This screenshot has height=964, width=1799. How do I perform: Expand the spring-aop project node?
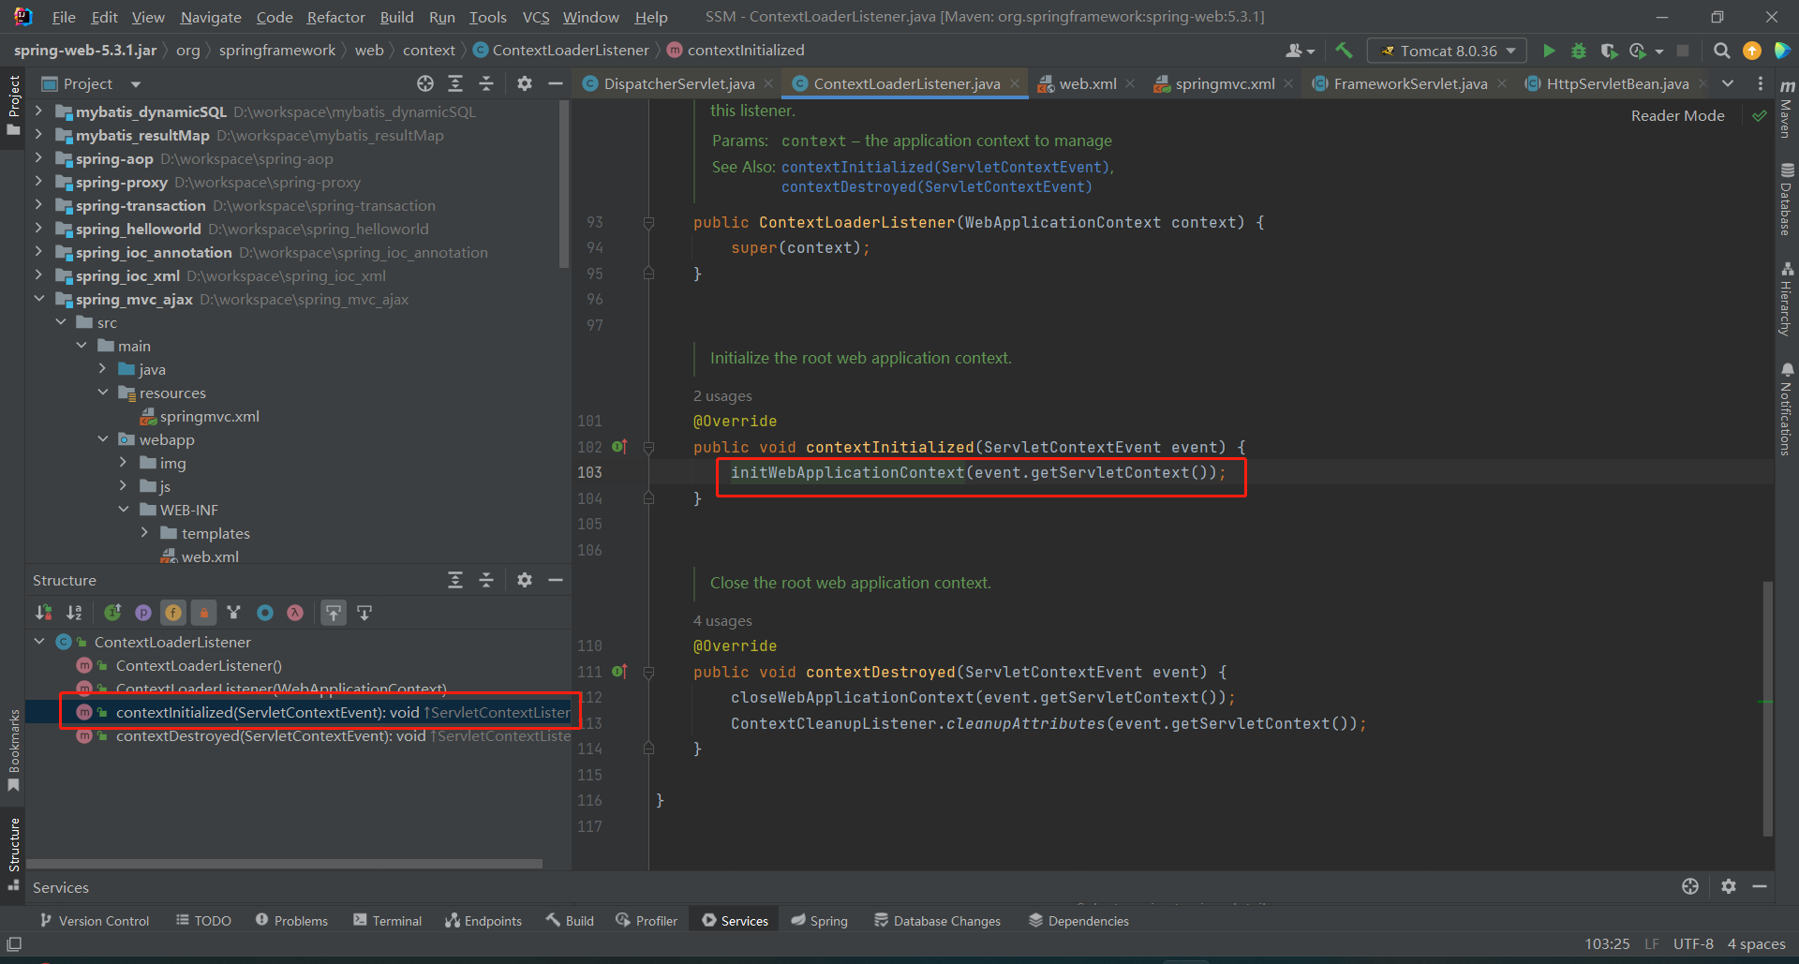[38, 158]
